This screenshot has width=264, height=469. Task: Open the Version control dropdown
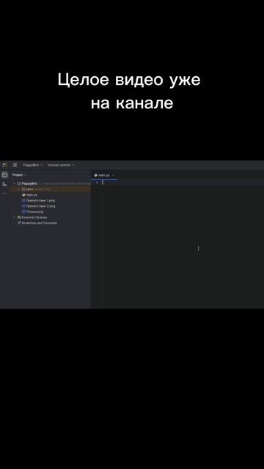61,165
